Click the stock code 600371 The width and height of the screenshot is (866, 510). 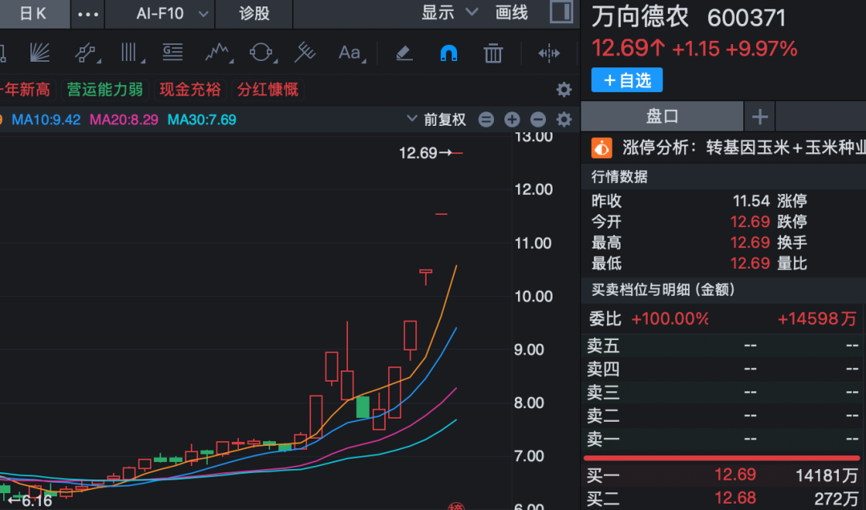pos(747,18)
